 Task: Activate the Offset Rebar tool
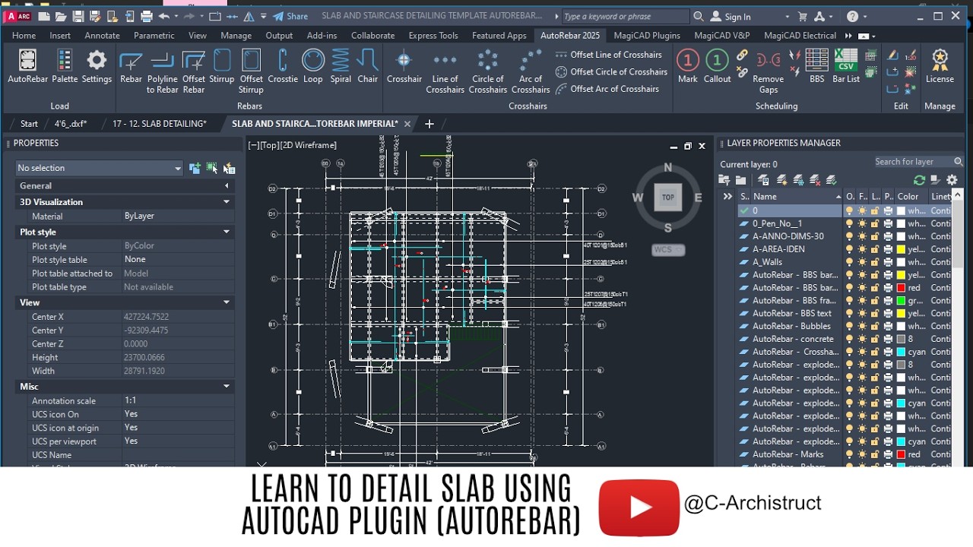point(194,71)
